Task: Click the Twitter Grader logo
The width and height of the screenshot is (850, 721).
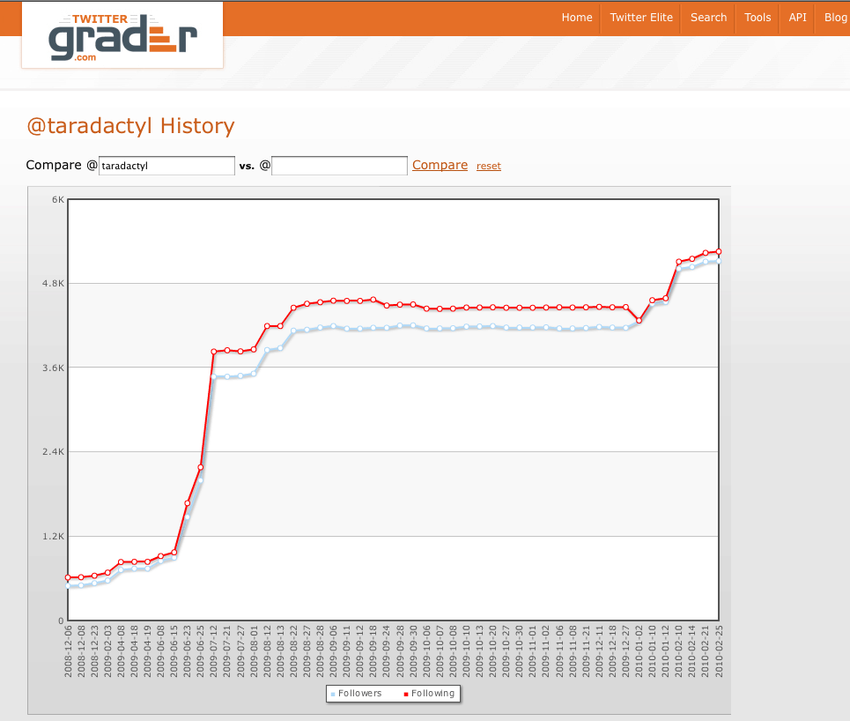Action: click(122, 35)
